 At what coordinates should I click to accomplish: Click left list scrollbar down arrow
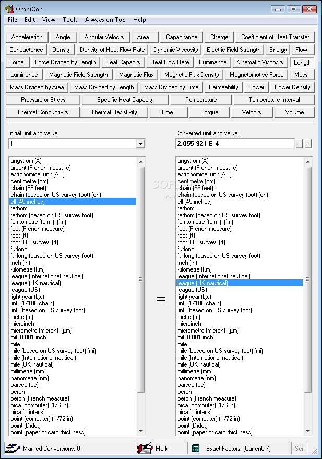point(141,431)
